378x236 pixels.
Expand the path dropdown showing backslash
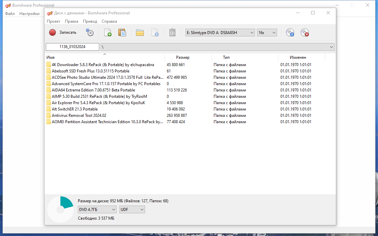332,47
